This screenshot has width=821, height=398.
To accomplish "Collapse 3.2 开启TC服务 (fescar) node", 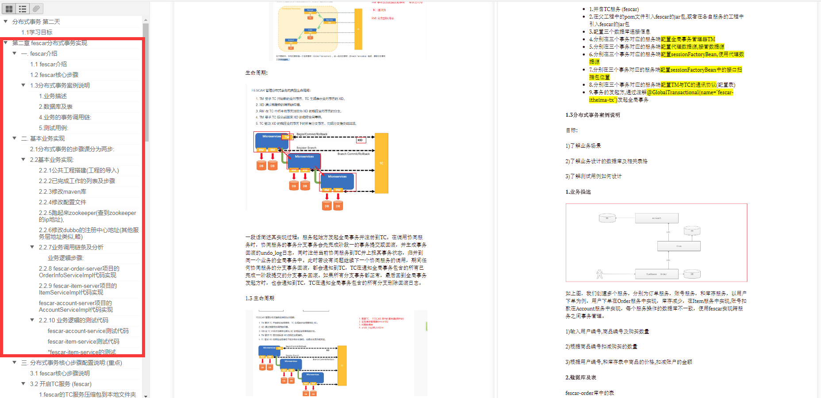I will (x=23, y=383).
